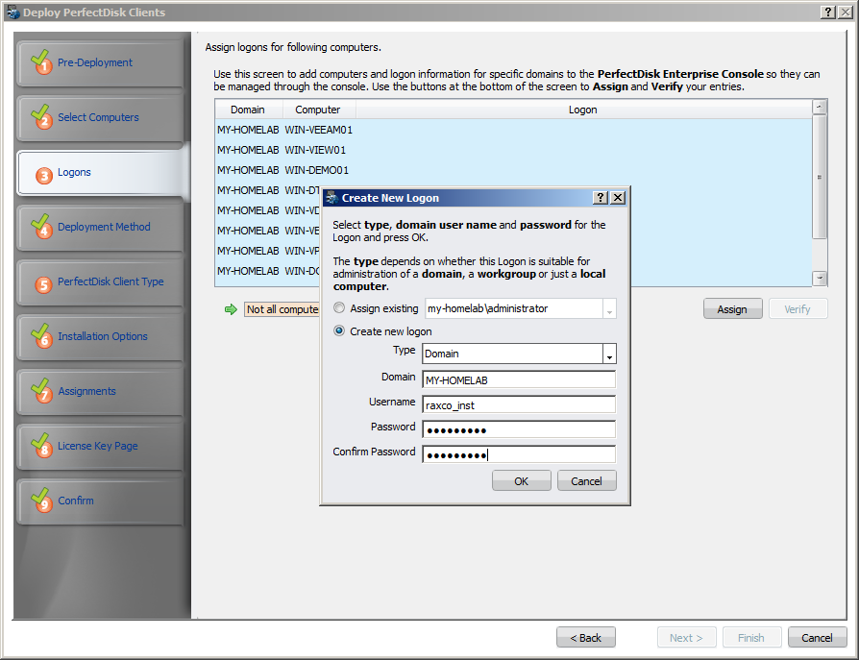Click the Deployment Method step icon

(x=40, y=227)
